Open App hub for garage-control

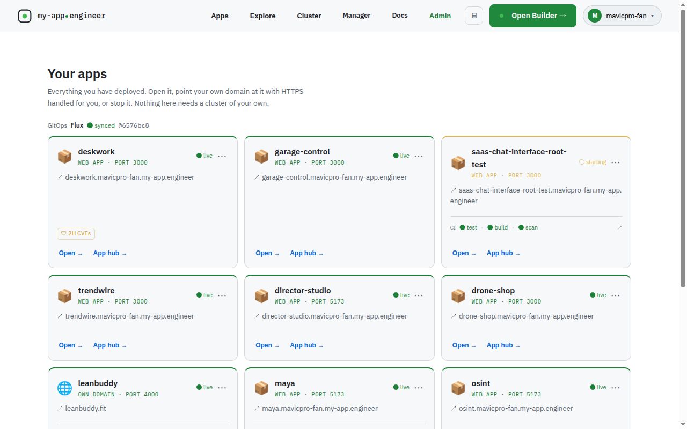click(306, 253)
